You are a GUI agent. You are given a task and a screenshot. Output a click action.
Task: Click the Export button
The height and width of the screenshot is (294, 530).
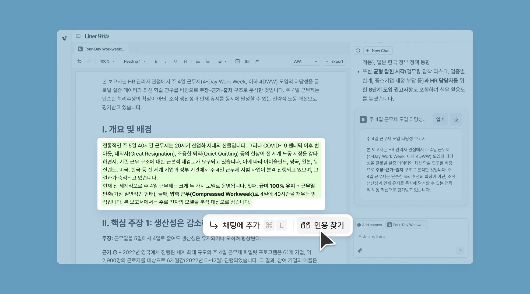(x=334, y=61)
